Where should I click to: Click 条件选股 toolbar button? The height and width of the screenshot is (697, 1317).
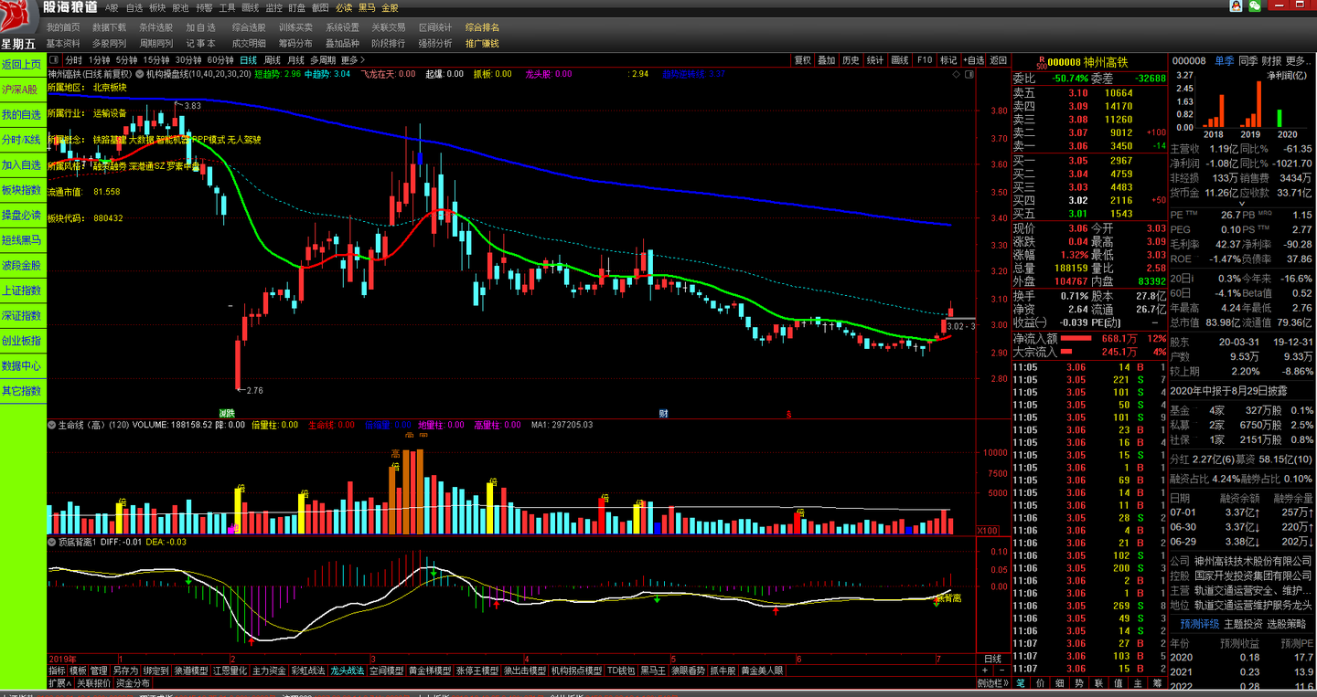[156, 27]
